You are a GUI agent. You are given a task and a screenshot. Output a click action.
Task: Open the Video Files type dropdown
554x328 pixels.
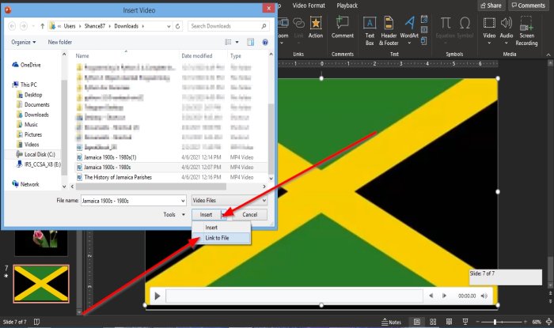230,201
